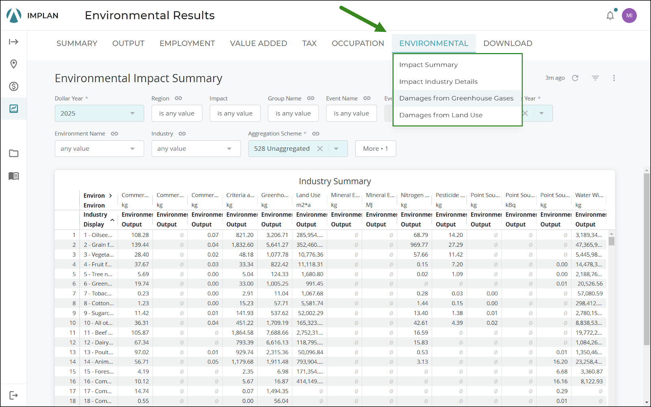Select Damages from Greenhouse Gases
651x407 pixels.
457,98
